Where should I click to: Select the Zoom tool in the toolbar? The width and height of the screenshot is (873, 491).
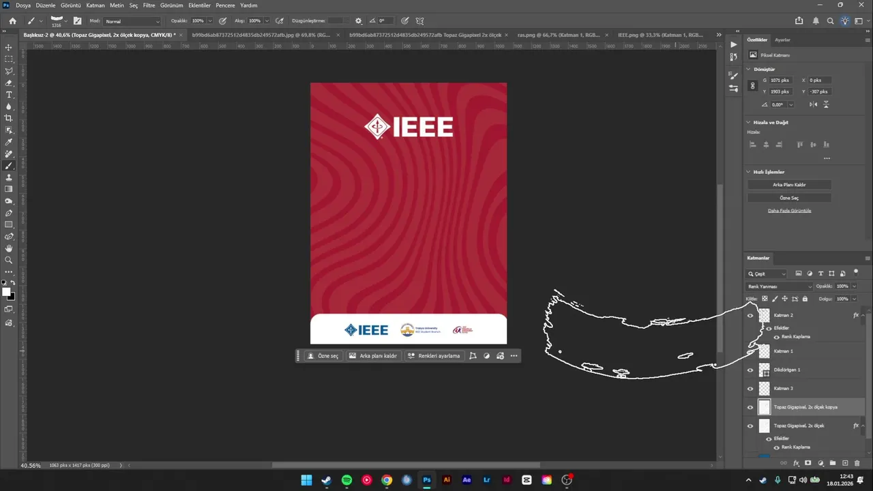coord(9,260)
